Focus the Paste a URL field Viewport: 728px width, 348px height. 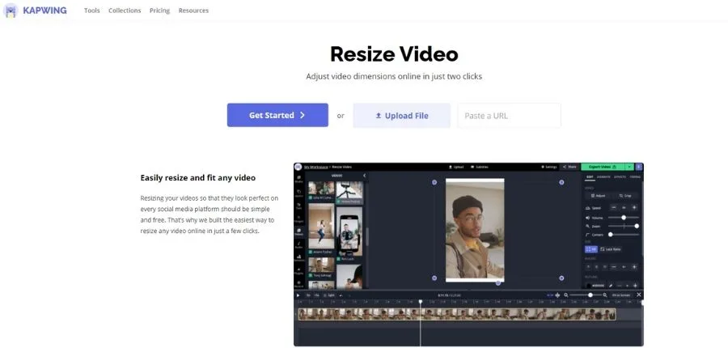point(509,116)
